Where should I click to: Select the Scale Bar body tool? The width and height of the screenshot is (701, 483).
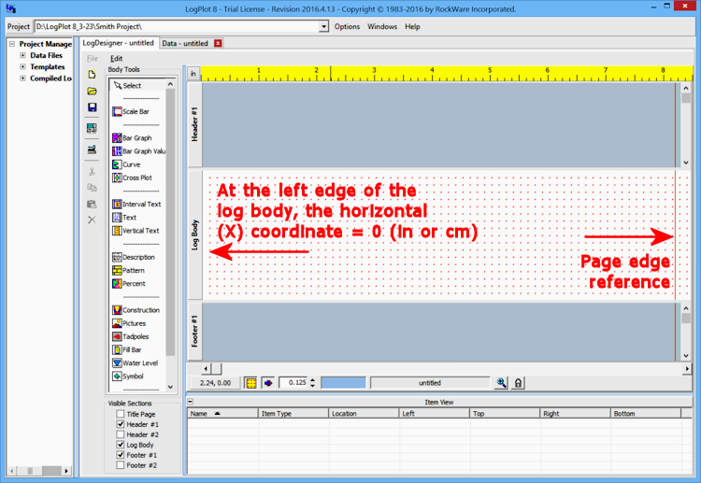(x=135, y=111)
